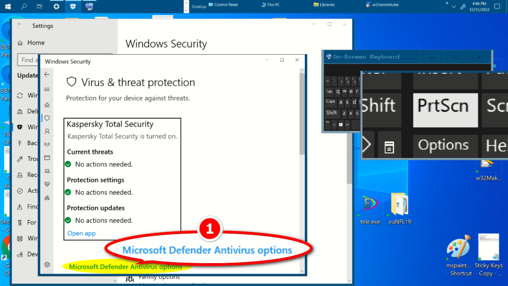This screenshot has width=508, height=286.
Task: Click Shift key on small On-Screen Keyboard
Action: tap(331, 113)
